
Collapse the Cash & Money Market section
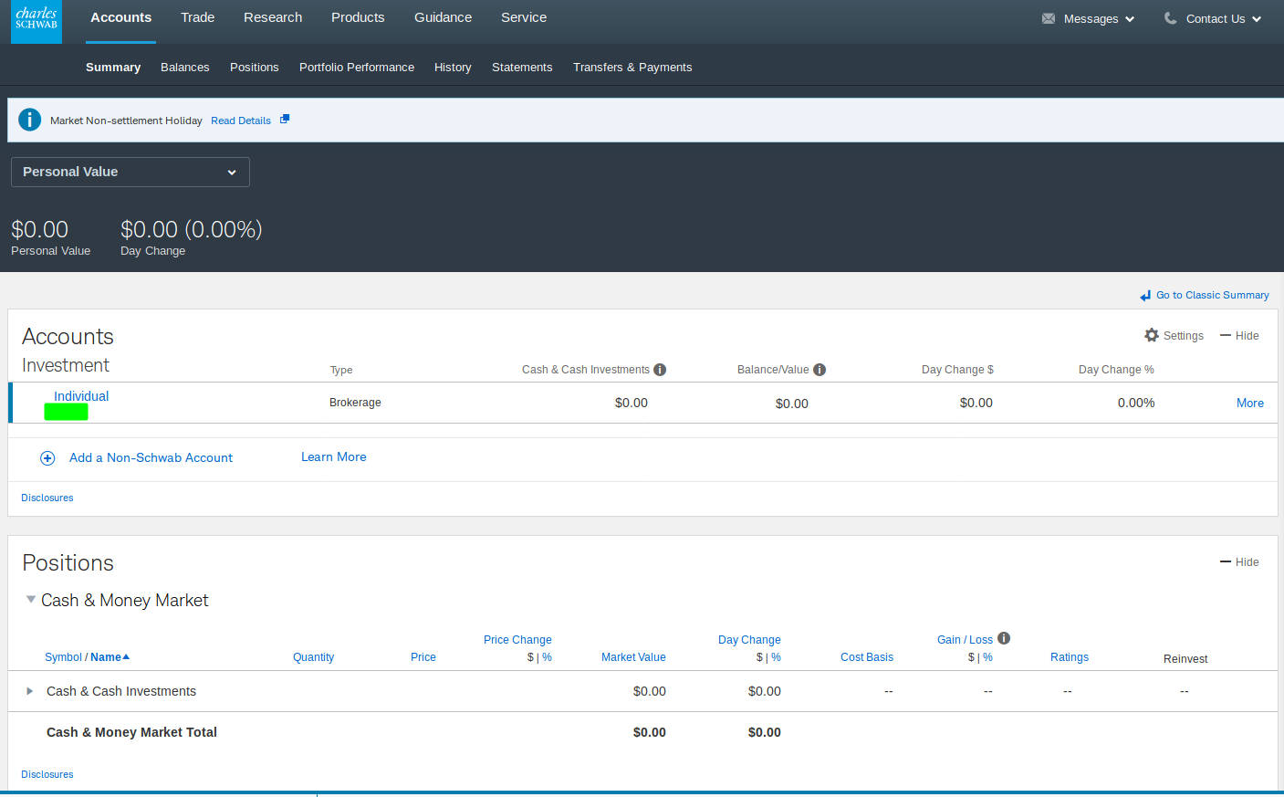pos(31,600)
